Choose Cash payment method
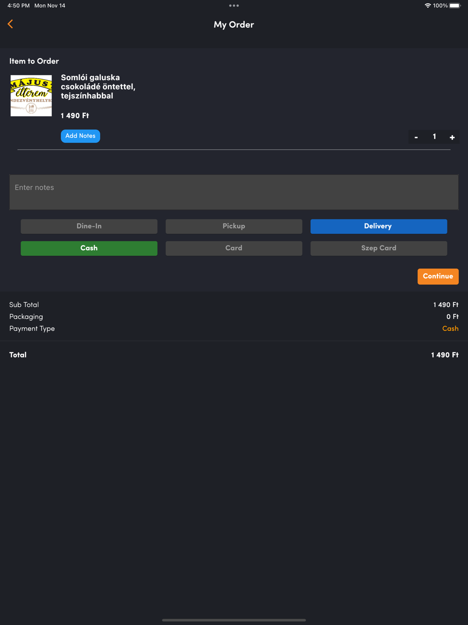This screenshot has width=468, height=625. [x=89, y=248]
